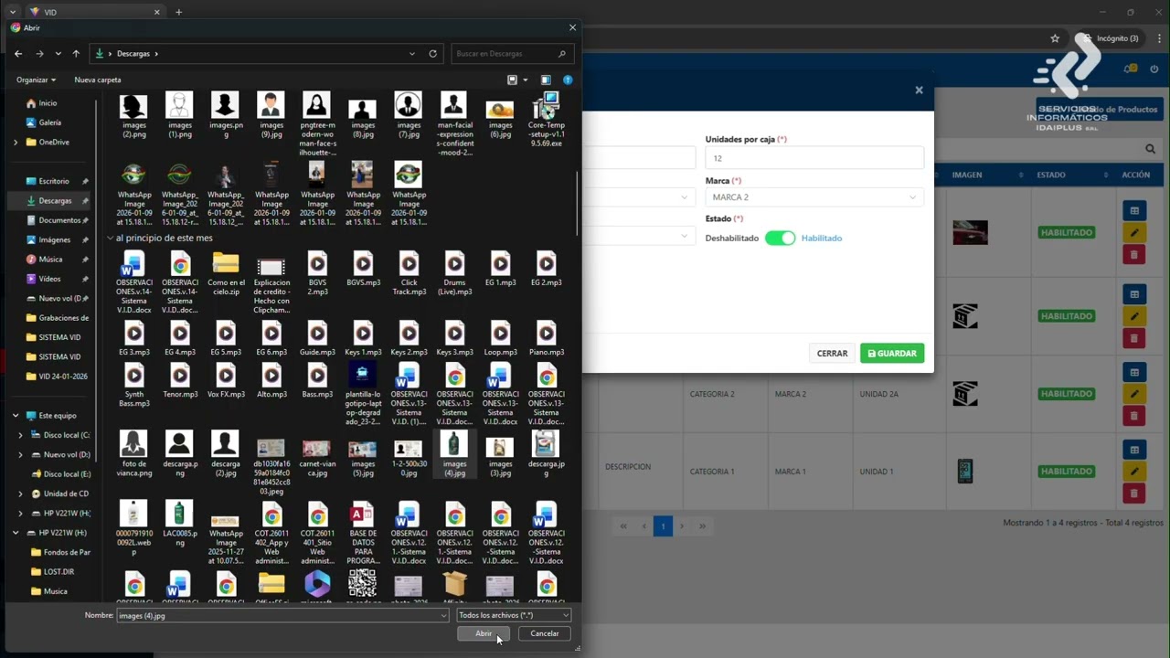Open a new Chrome tab

pos(178,12)
